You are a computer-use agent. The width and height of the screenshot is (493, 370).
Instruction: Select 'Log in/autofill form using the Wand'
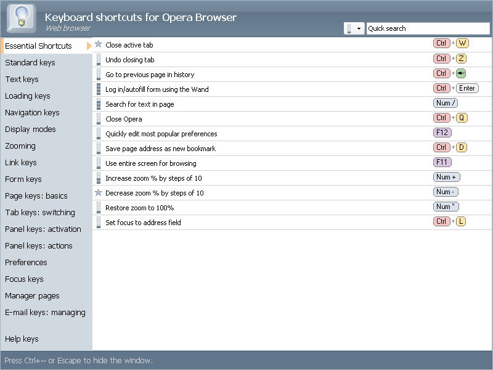(x=157, y=89)
